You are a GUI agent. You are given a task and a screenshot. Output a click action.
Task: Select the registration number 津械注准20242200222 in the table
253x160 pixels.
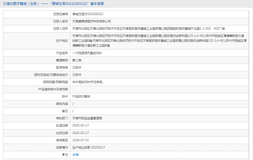[88, 14]
